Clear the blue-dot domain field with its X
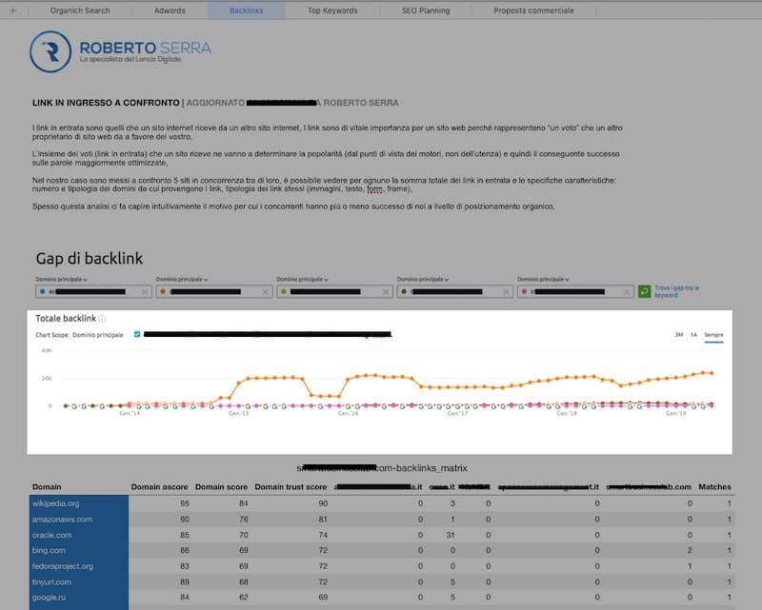The height and width of the screenshot is (610, 762). pyautogui.click(x=145, y=291)
